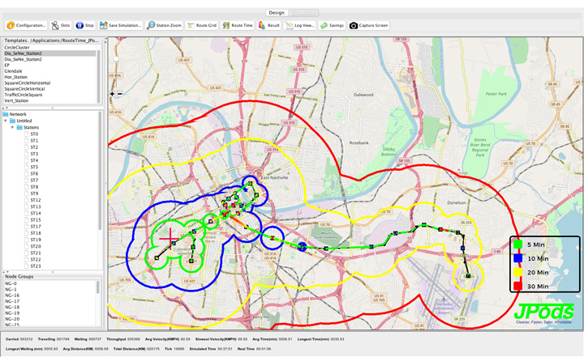Screen dimensions: 584x357
Task: Collapse the Stations folder in the tree
Action: (13, 128)
